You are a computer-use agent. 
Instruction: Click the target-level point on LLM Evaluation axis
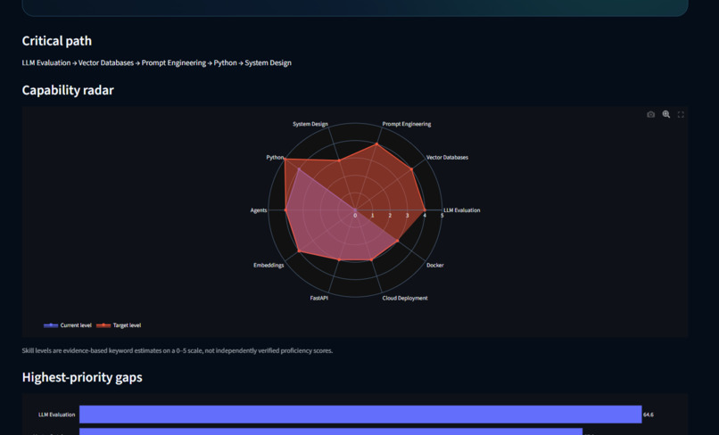point(425,210)
